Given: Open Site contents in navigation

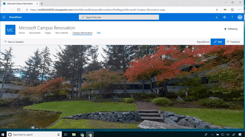Looking at the screenshot, I should click(x=62, y=33).
